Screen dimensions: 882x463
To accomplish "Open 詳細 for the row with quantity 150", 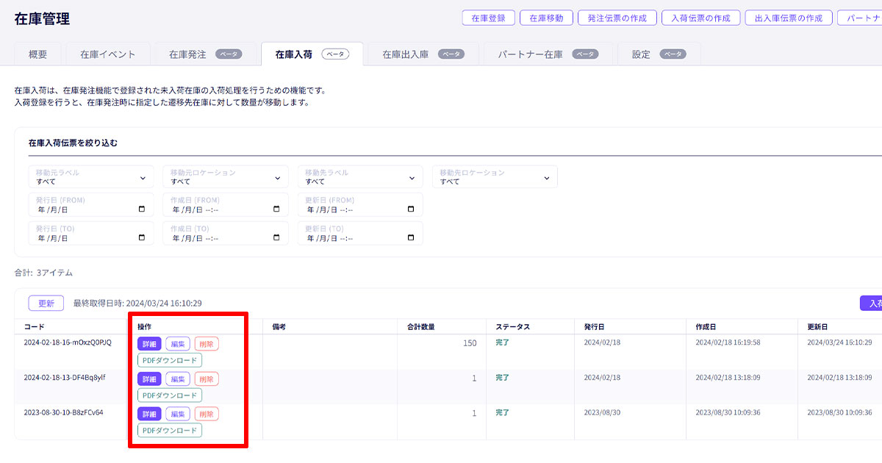I will pos(149,344).
